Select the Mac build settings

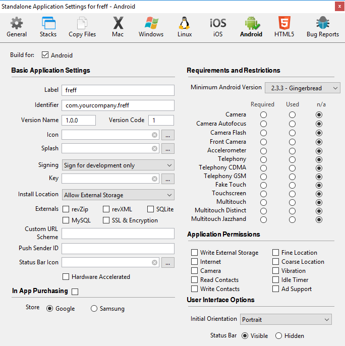[118, 27]
